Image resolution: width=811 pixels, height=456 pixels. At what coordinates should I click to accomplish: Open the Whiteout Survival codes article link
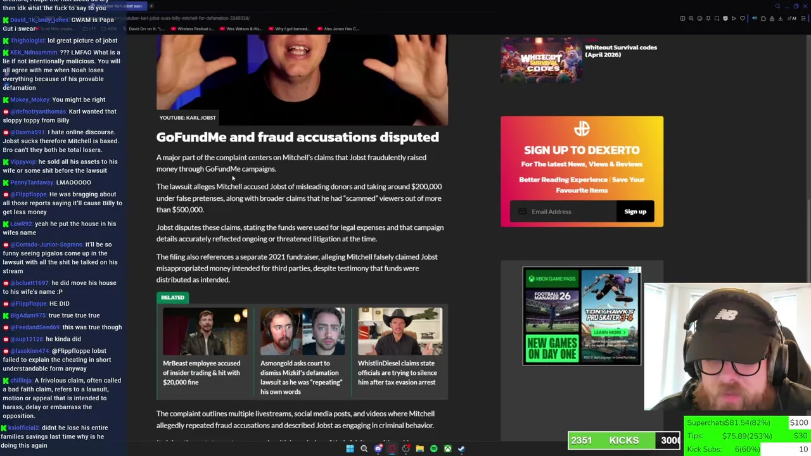tap(621, 51)
